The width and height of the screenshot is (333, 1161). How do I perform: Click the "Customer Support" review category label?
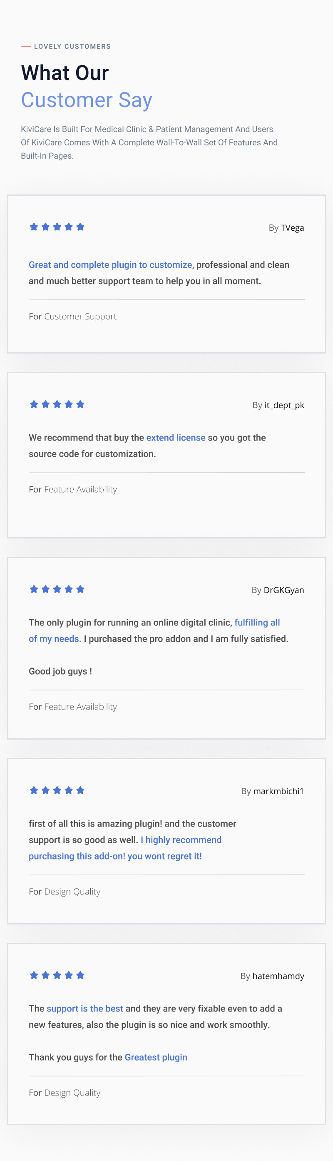80,316
